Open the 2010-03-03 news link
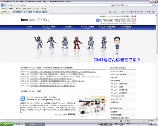Viewport: 158px width, 126px height. 66,76
